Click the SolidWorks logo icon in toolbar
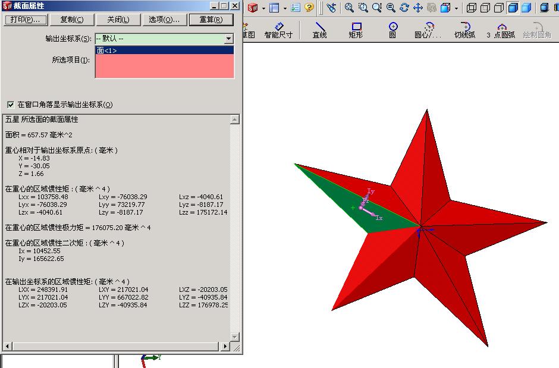 click(253, 8)
